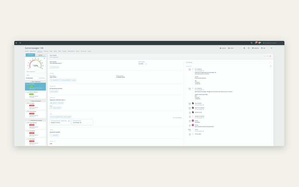The width and height of the screenshot is (299, 187).
Task: Click the open-in-new-window icon in the header
Action: [x=267, y=56]
